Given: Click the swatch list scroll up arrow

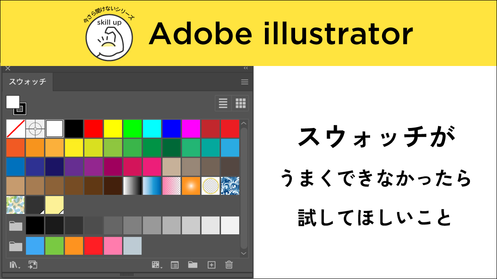Looking at the screenshot, I should pos(244,124).
